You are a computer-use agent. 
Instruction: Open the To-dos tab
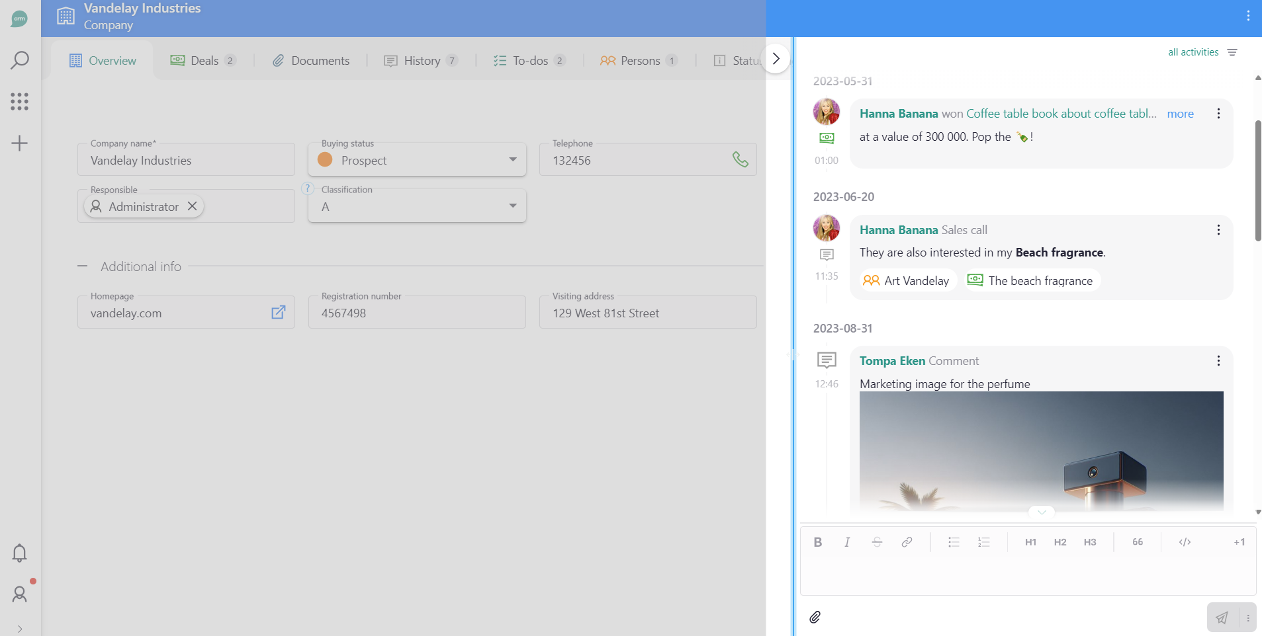point(529,61)
